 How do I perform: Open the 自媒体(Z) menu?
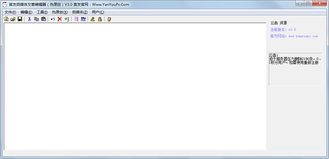[80, 12]
